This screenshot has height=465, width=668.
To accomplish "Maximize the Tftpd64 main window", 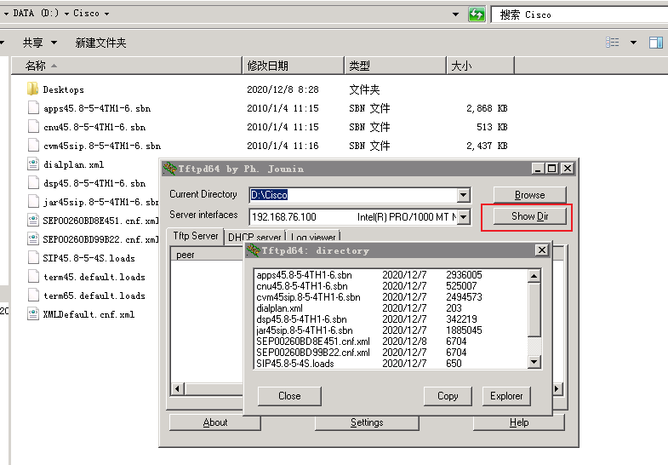I will (552, 169).
